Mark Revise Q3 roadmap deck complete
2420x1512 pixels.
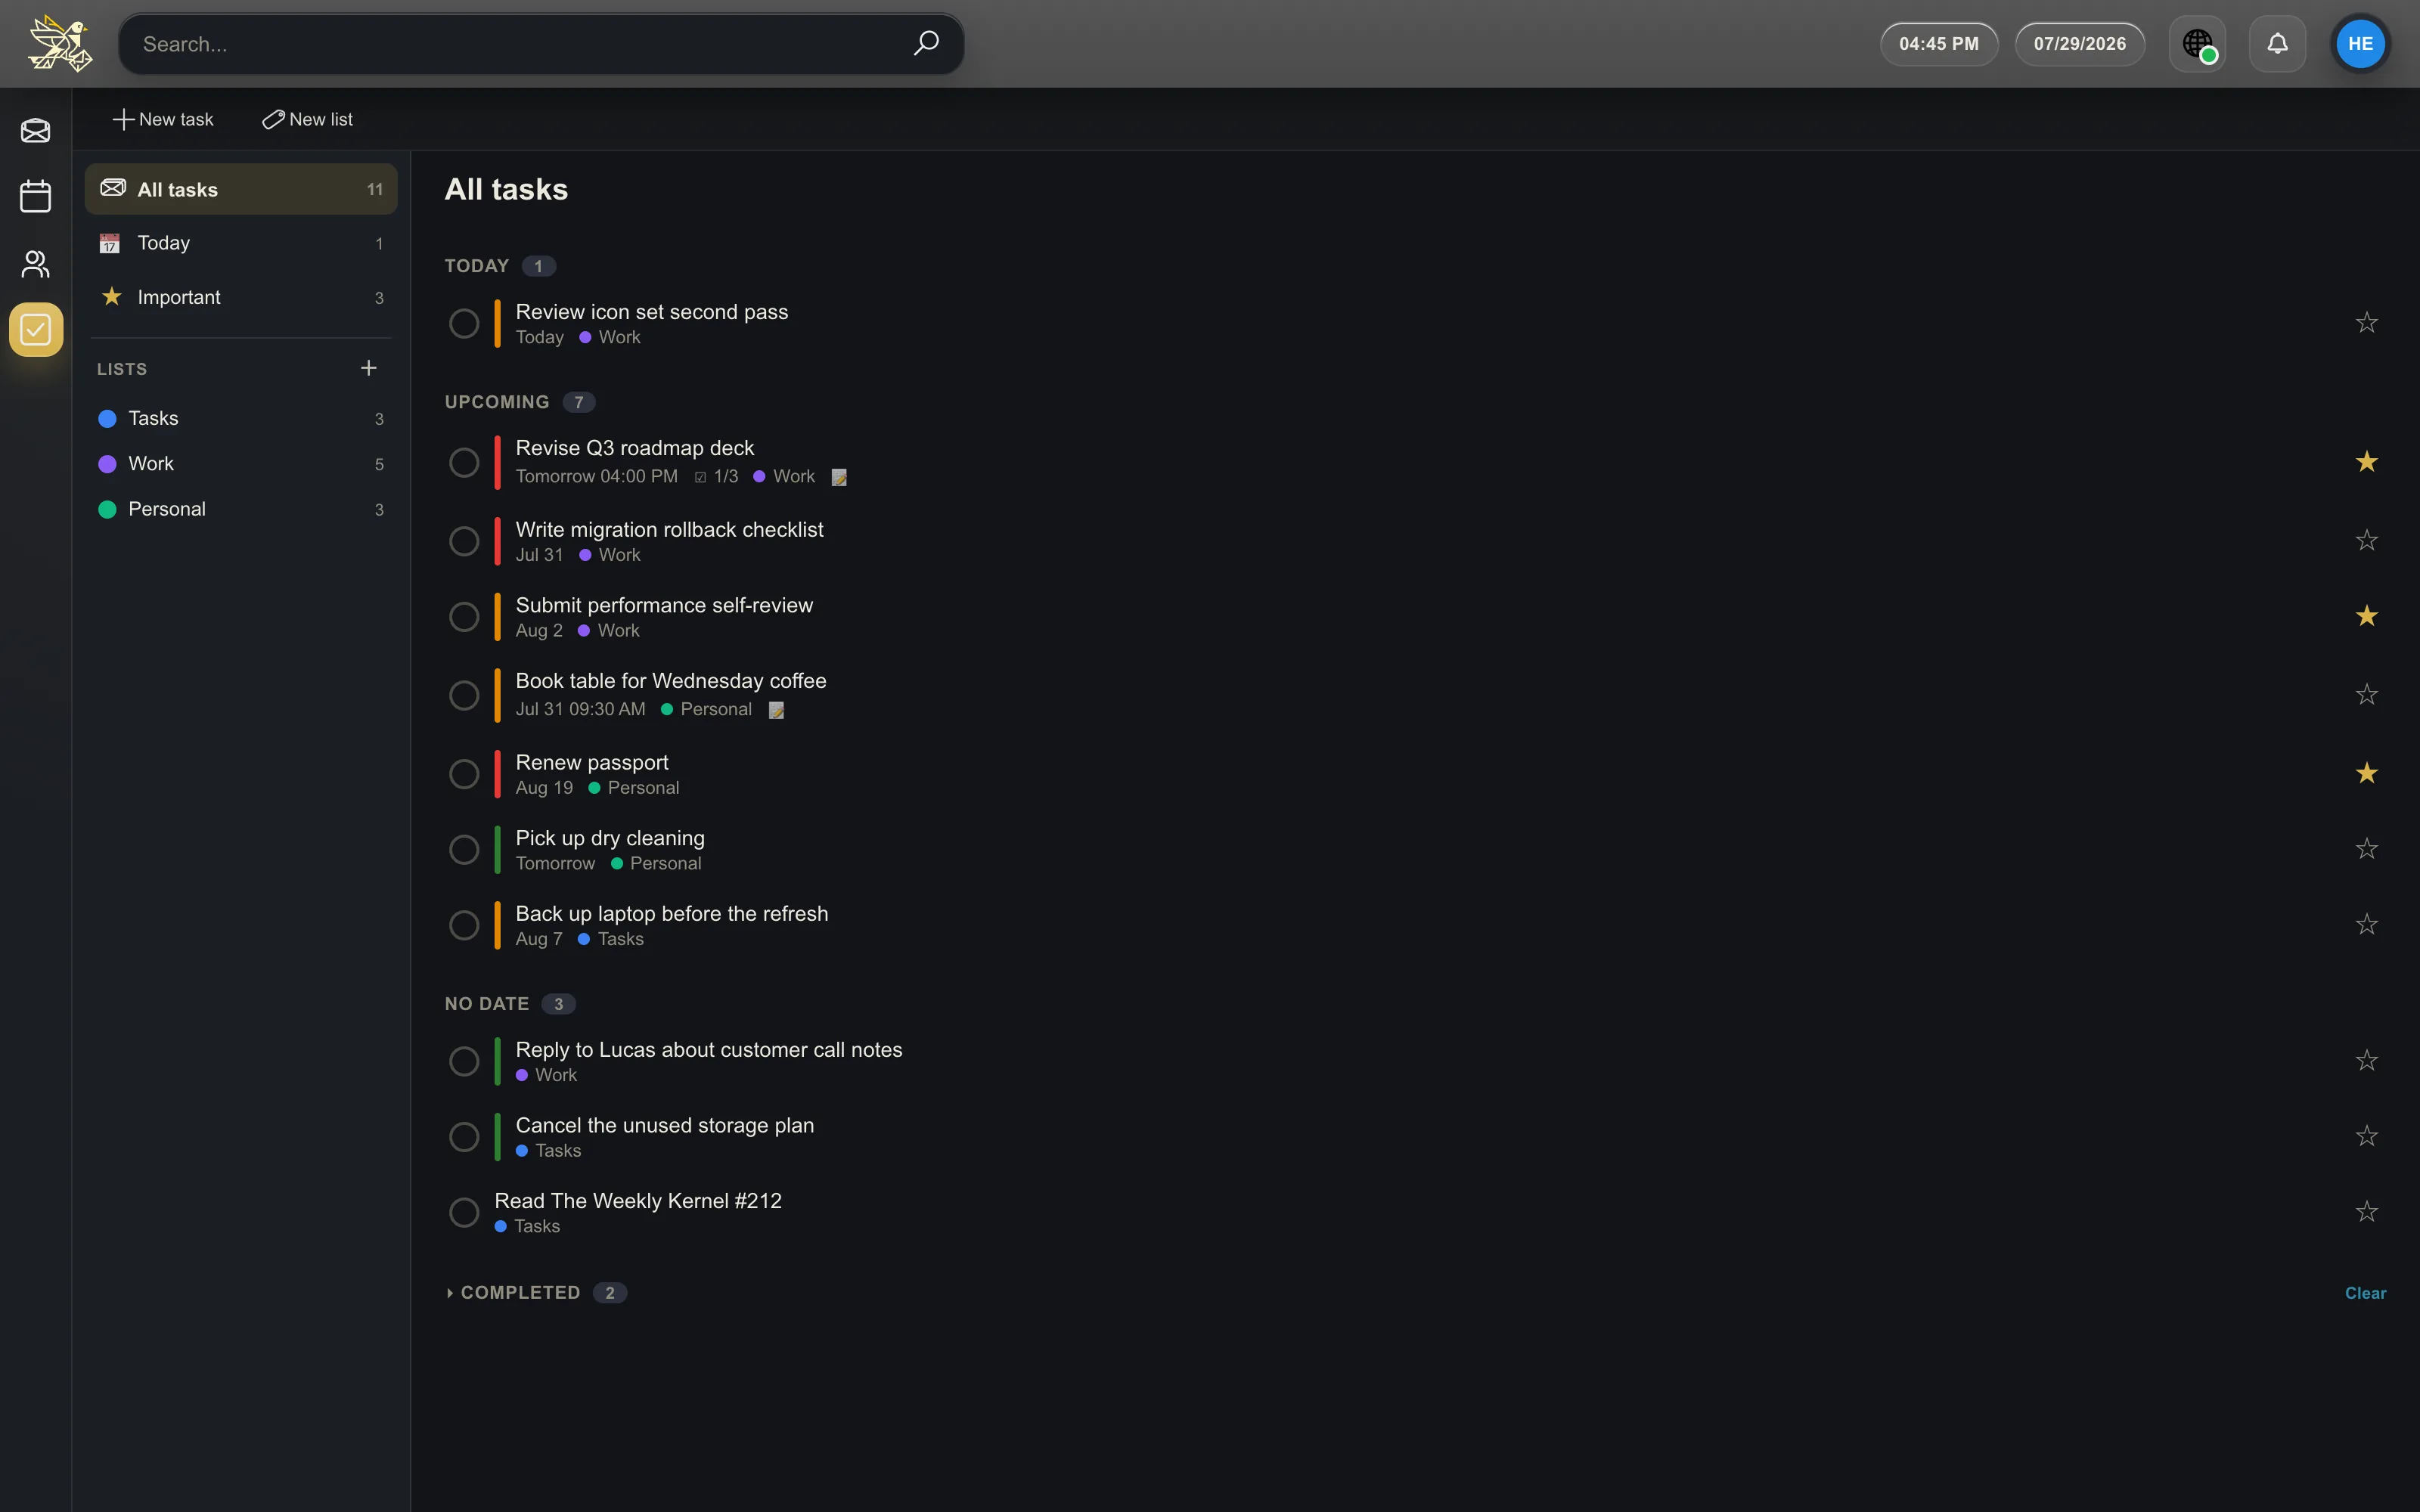464,462
